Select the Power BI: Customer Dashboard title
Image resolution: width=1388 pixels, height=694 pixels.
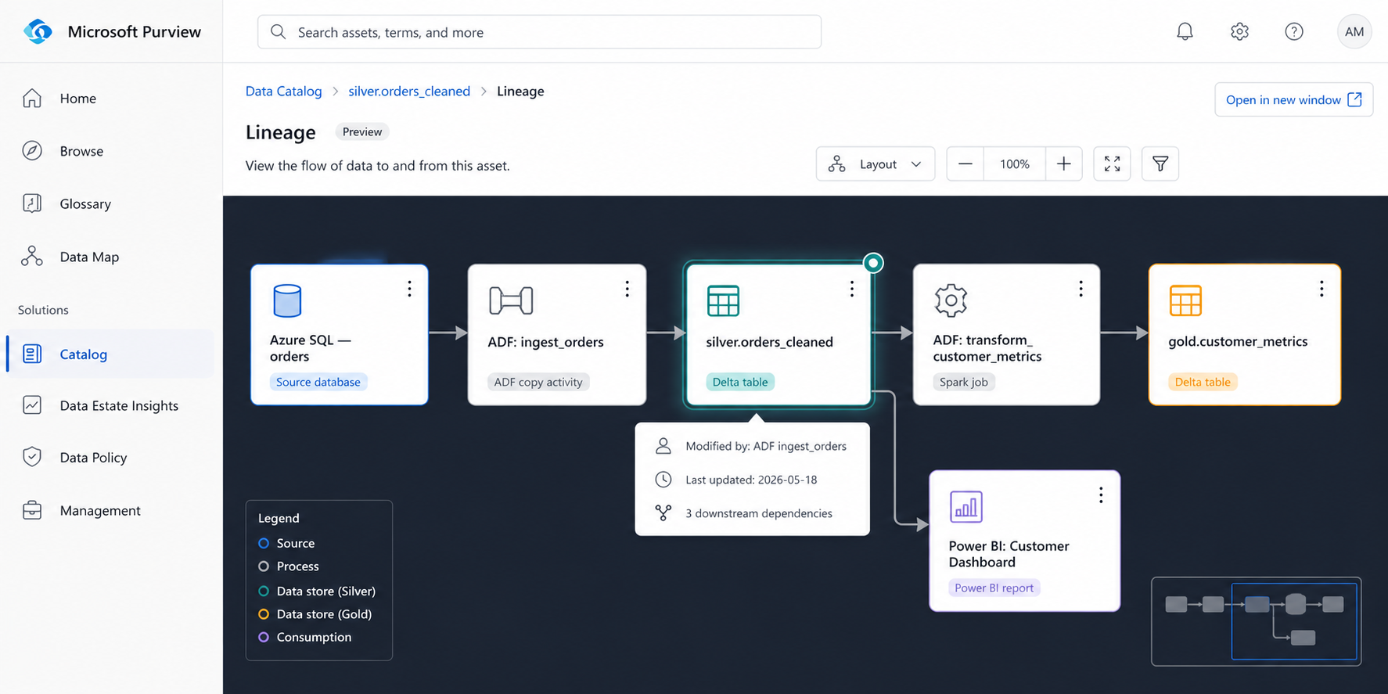click(x=1009, y=554)
